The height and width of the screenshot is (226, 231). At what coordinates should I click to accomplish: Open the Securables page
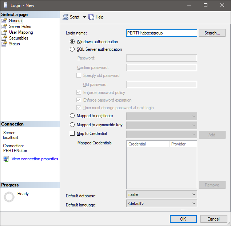point(19,38)
